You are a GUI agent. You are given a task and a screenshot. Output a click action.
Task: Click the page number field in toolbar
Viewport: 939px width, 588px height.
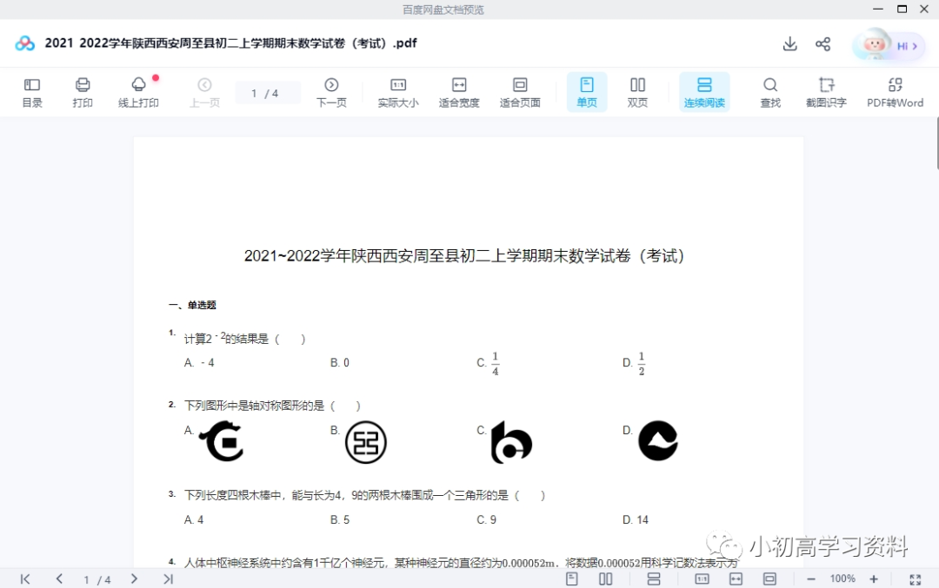(x=268, y=93)
